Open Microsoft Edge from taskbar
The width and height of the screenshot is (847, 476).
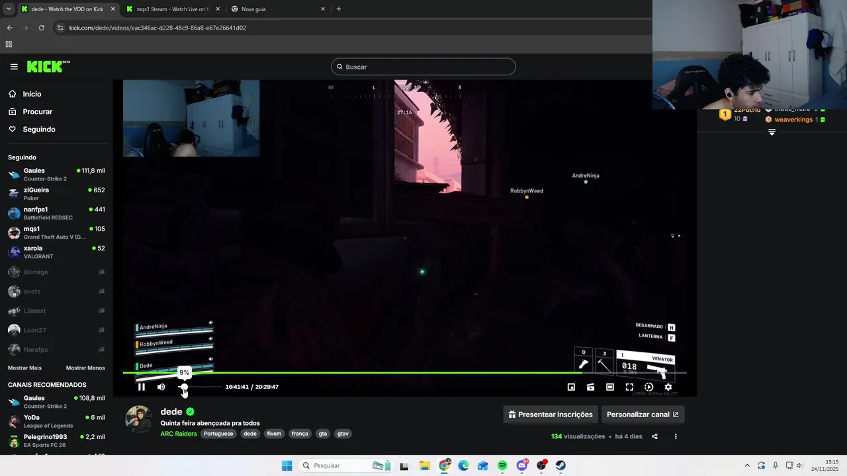(463, 465)
